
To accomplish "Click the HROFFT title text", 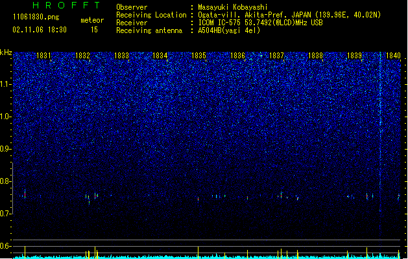I will click(67, 5).
